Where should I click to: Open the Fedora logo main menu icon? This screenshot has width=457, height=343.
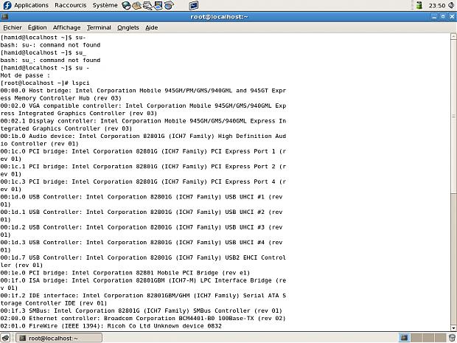point(7,5)
